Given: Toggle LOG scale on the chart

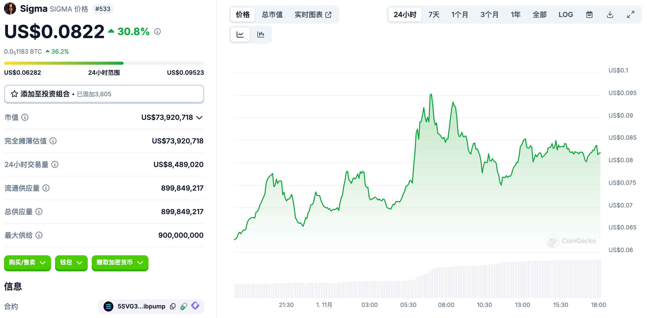Looking at the screenshot, I should 566,15.
